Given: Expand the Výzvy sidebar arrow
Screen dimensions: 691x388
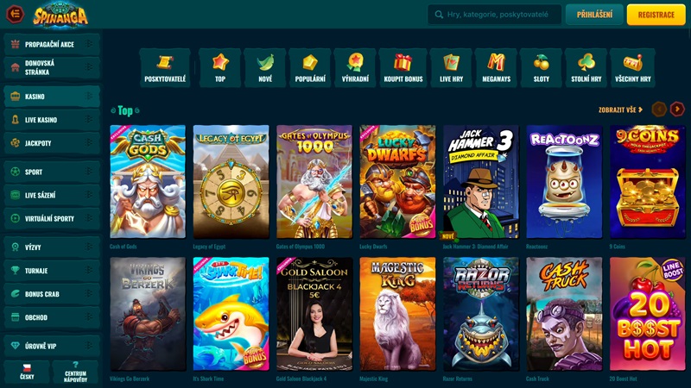Looking at the screenshot, I should coord(89,247).
